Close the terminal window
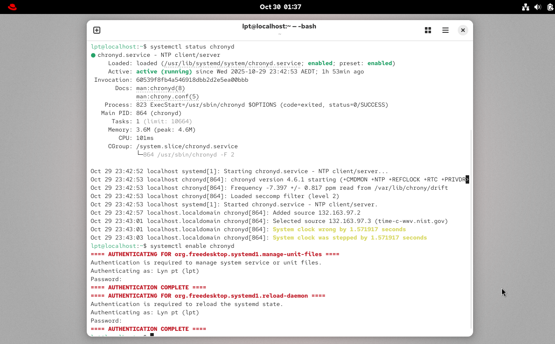 (x=463, y=30)
